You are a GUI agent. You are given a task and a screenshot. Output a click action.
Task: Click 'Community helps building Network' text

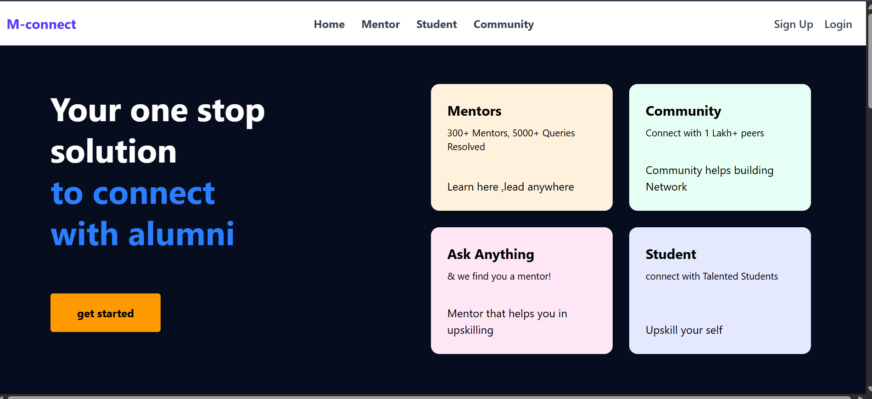point(709,179)
